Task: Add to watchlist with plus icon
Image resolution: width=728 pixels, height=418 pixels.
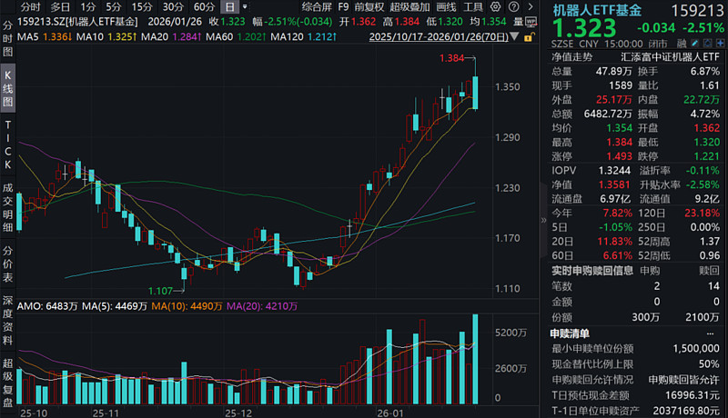Action: coord(720,44)
